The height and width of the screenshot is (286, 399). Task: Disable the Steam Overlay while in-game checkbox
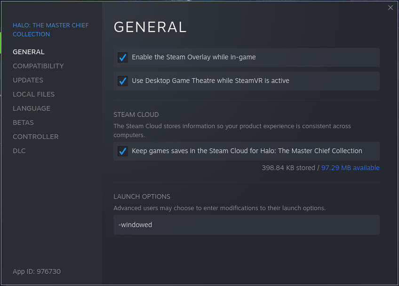123,57
